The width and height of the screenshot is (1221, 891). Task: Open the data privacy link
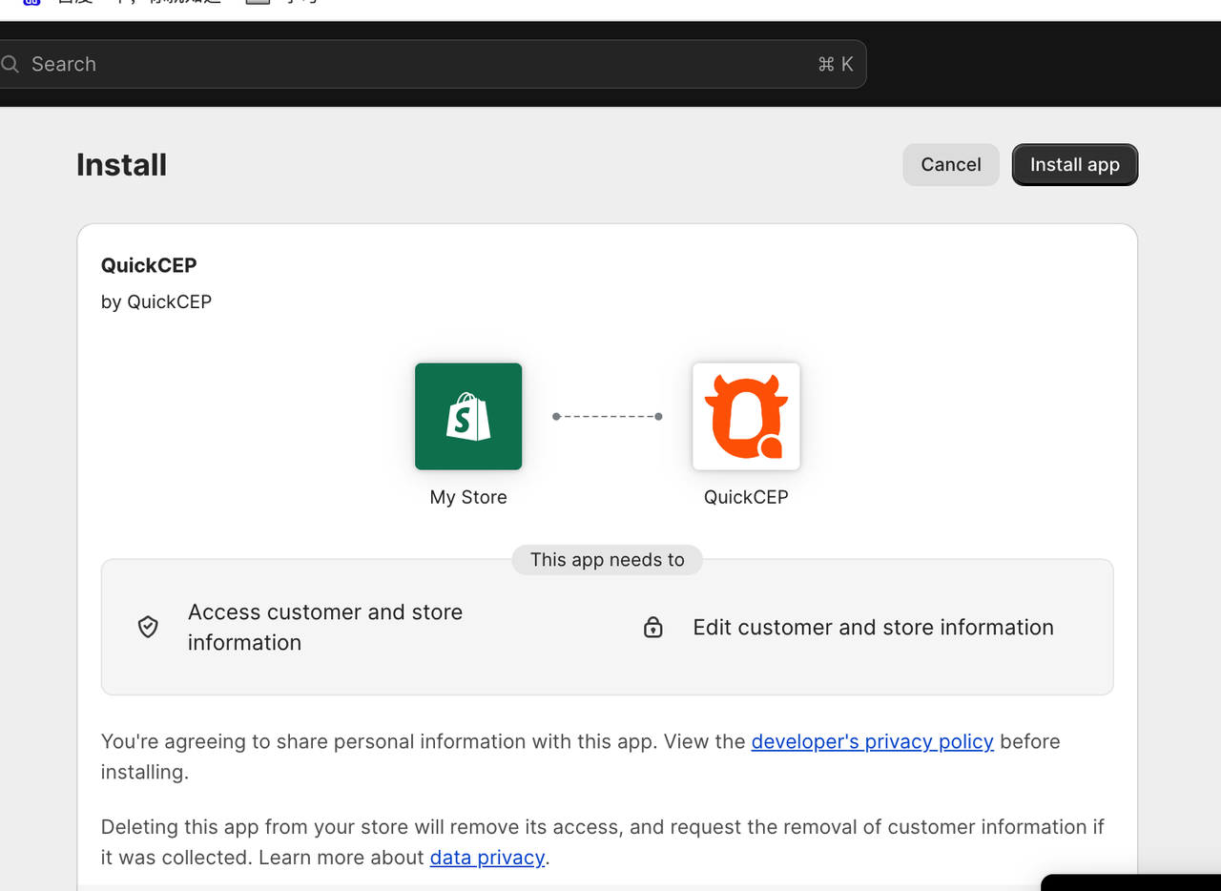point(487,857)
